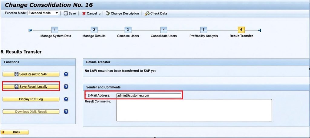Select step 6 Result Transfer
Viewport: 310px width, 138px height.
[241, 30]
